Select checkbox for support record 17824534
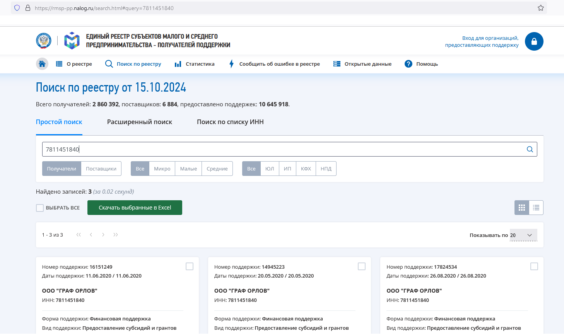This screenshot has height=334, width=564. click(x=534, y=266)
